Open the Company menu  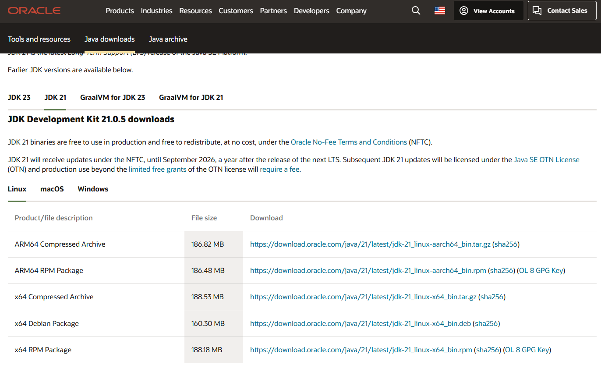coord(351,11)
